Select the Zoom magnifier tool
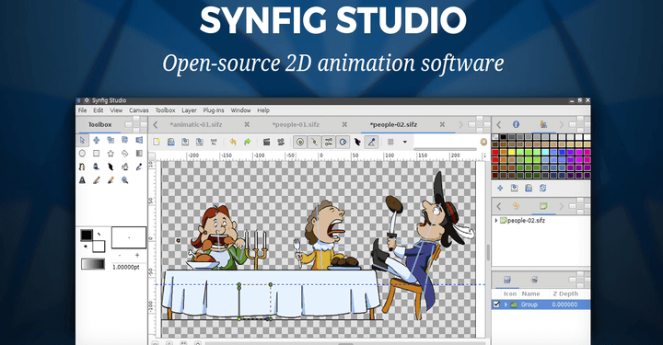663x345 pixels. coord(124,180)
